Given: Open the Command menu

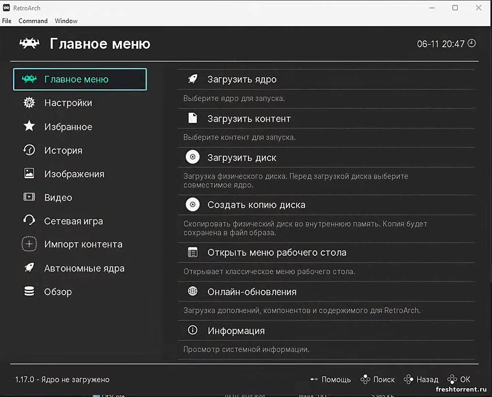Looking at the screenshot, I should coord(33,21).
